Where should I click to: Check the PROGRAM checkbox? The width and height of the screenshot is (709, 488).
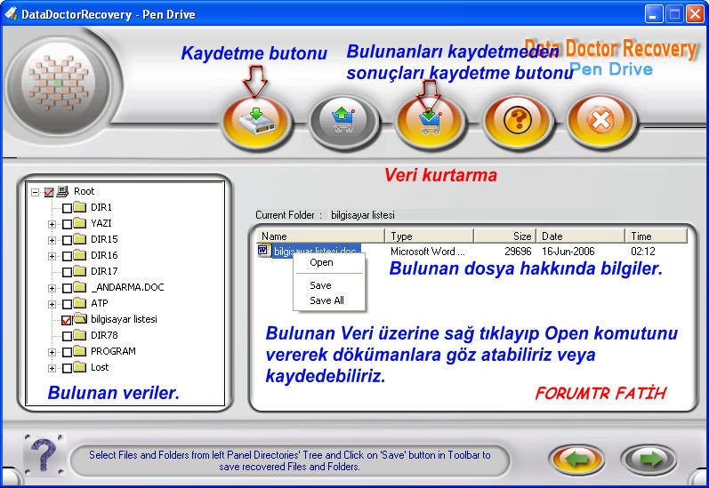[67, 352]
